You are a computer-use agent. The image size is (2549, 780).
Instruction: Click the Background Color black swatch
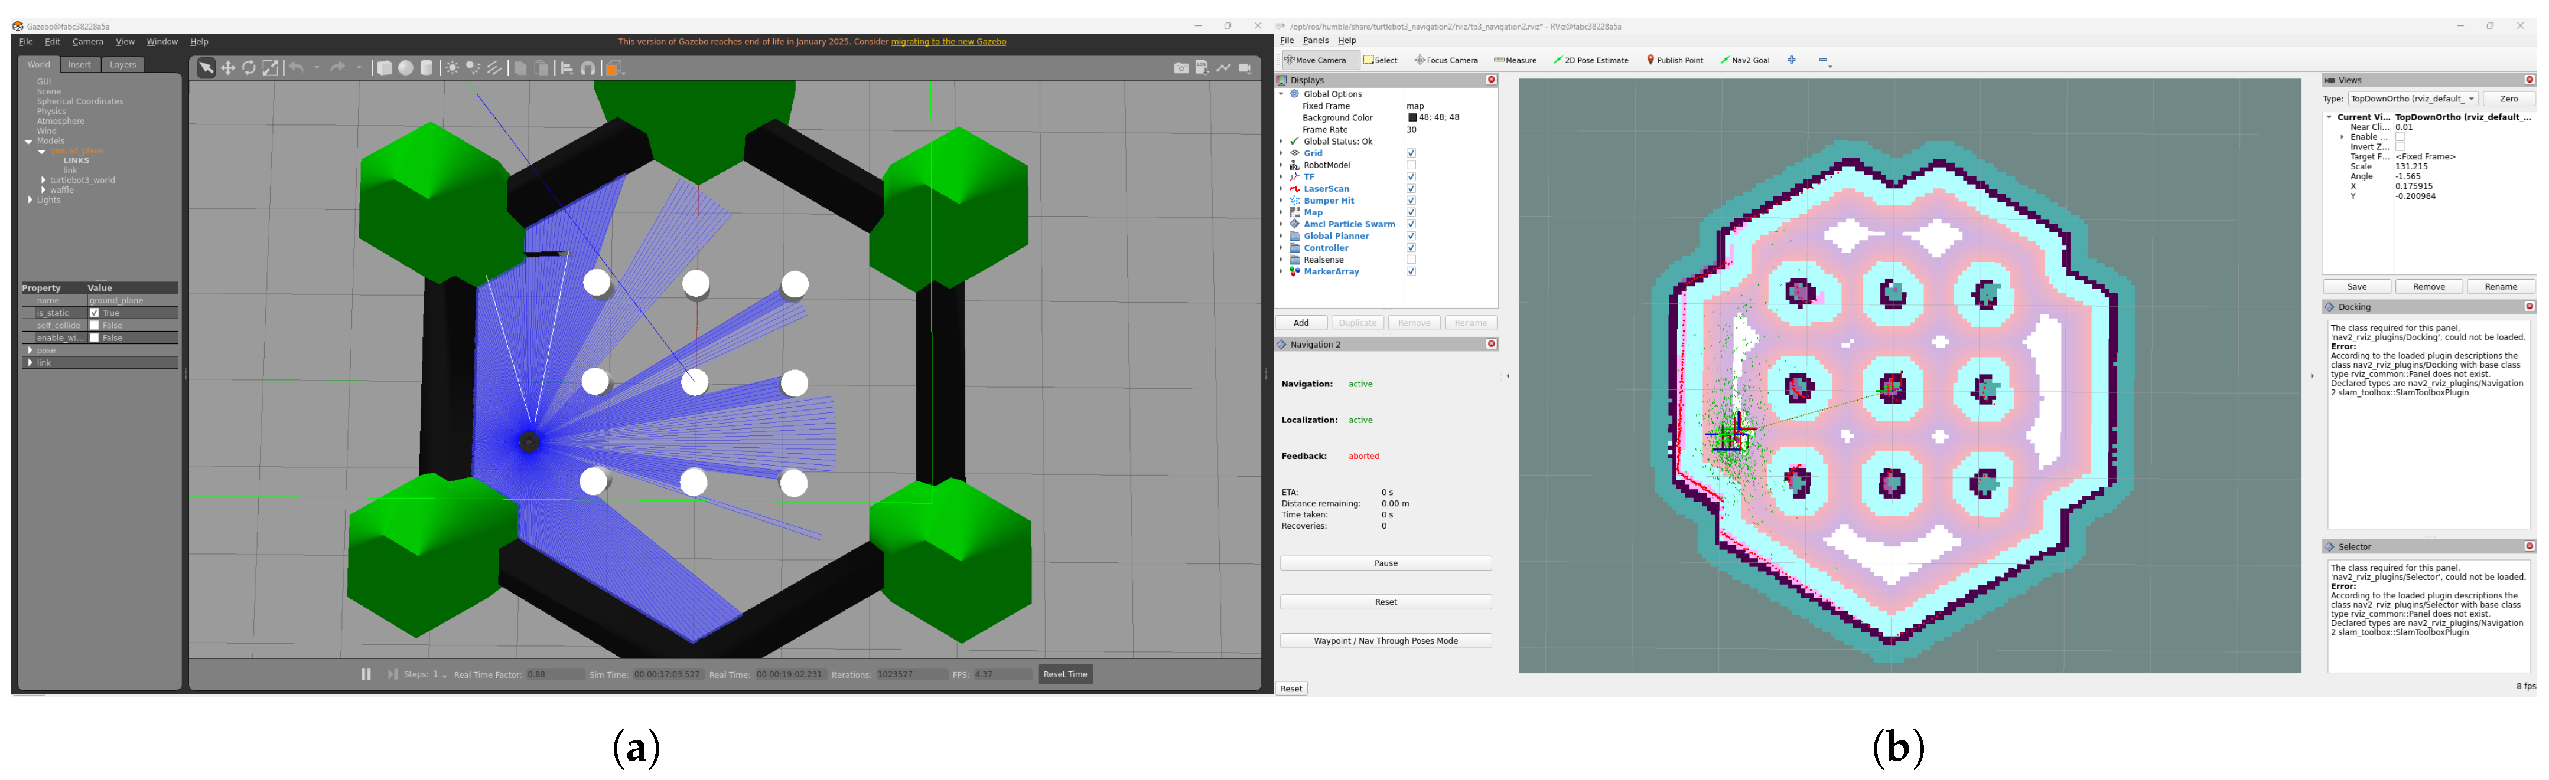point(1412,117)
